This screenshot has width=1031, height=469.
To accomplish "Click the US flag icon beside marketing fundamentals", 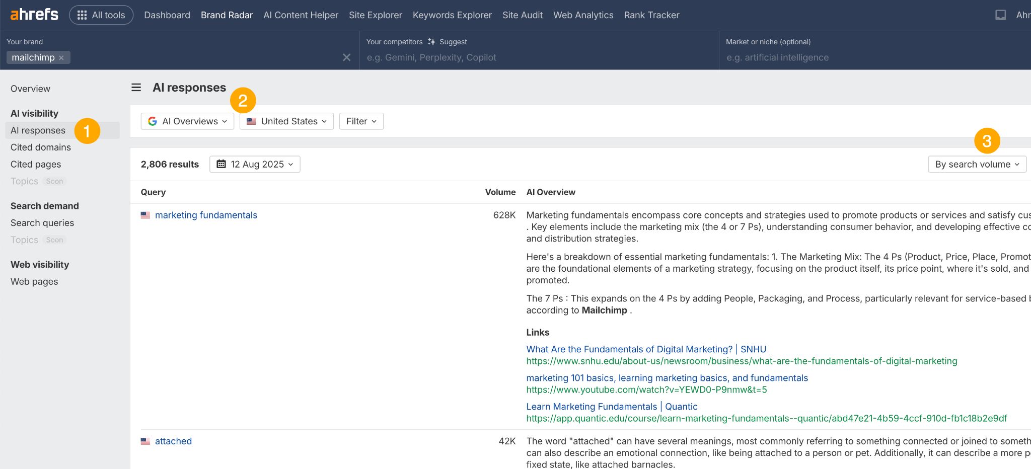I will click(x=145, y=215).
